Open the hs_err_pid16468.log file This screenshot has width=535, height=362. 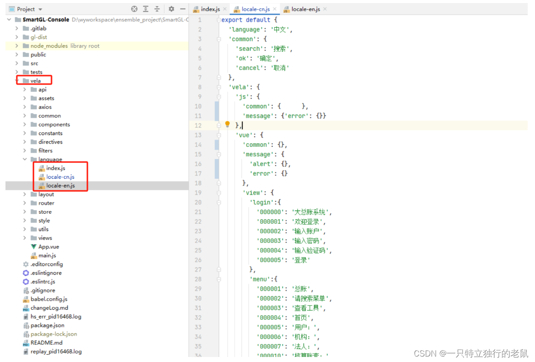coord(56,317)
